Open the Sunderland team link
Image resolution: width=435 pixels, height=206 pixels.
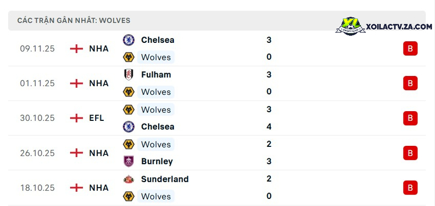pos(165,179)
